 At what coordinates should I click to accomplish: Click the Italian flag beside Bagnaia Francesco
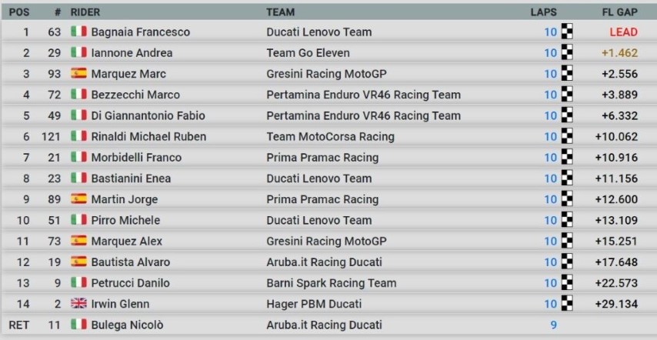pyautogui.click(x=78, y=32)
